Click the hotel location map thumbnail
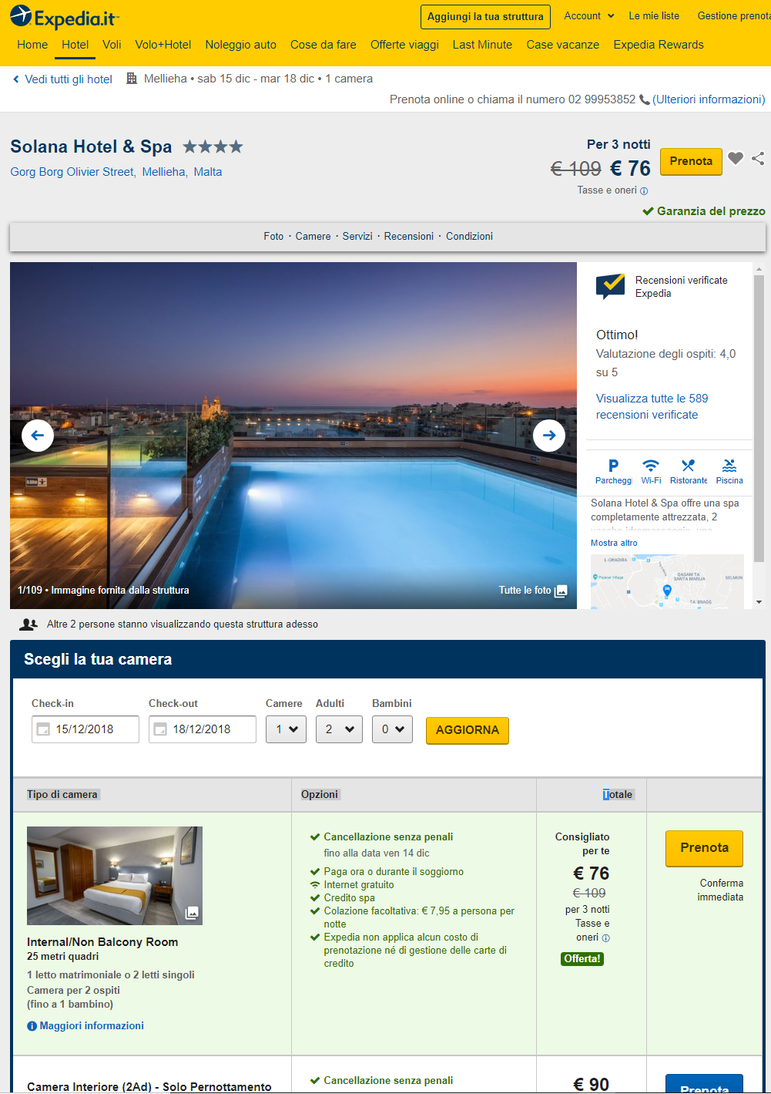Viewport: 771px width, 1094px height. click(x=667, y=581)
